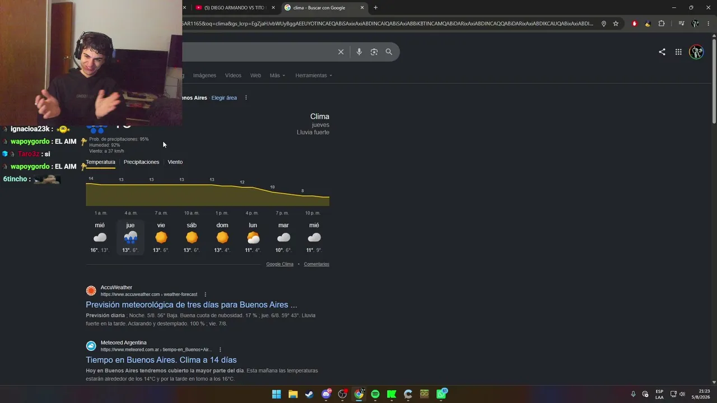Open the blue and yellow extension icon
This screenshot has height=403, width=717.
coord(648,24)
